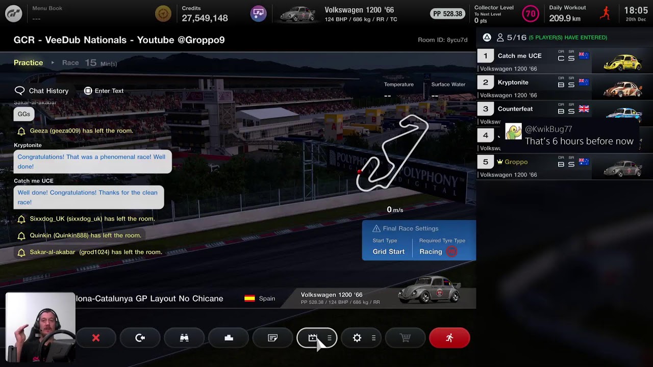Open the notes list button in bottom bar

pos(273,338)
